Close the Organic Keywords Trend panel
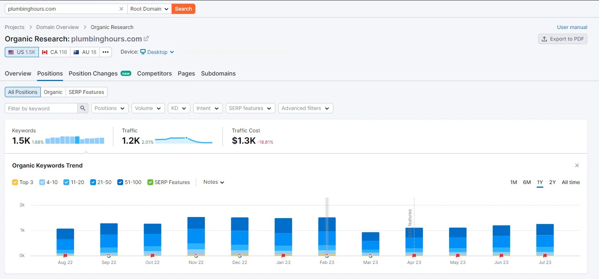Screen dimensions: 599x279 (x=577, y=165)
